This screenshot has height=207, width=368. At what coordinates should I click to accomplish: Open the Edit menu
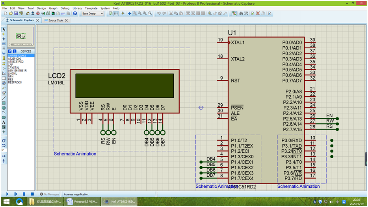tap(13, 8)
